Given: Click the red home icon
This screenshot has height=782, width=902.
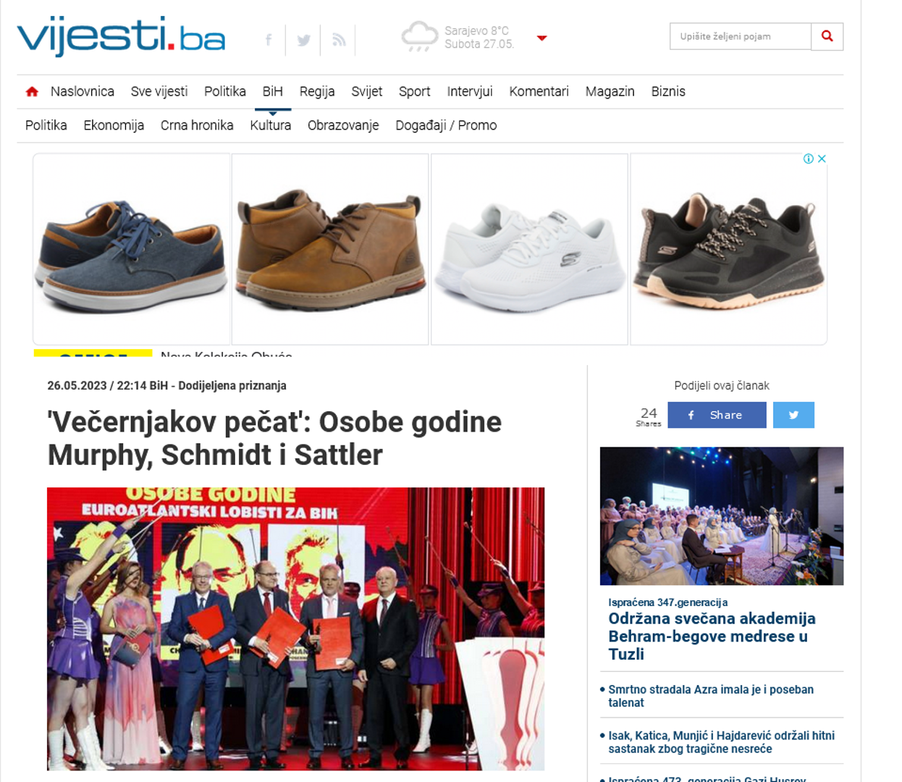Looking at the screenshot, I should pos(32,91).
